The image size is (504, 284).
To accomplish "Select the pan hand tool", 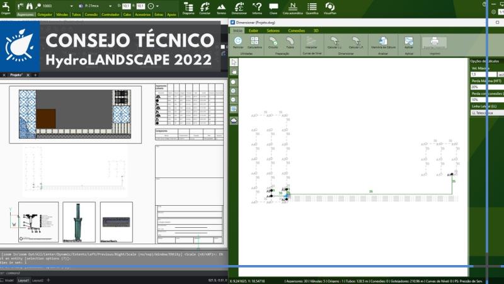I will (x=234, y=71).
